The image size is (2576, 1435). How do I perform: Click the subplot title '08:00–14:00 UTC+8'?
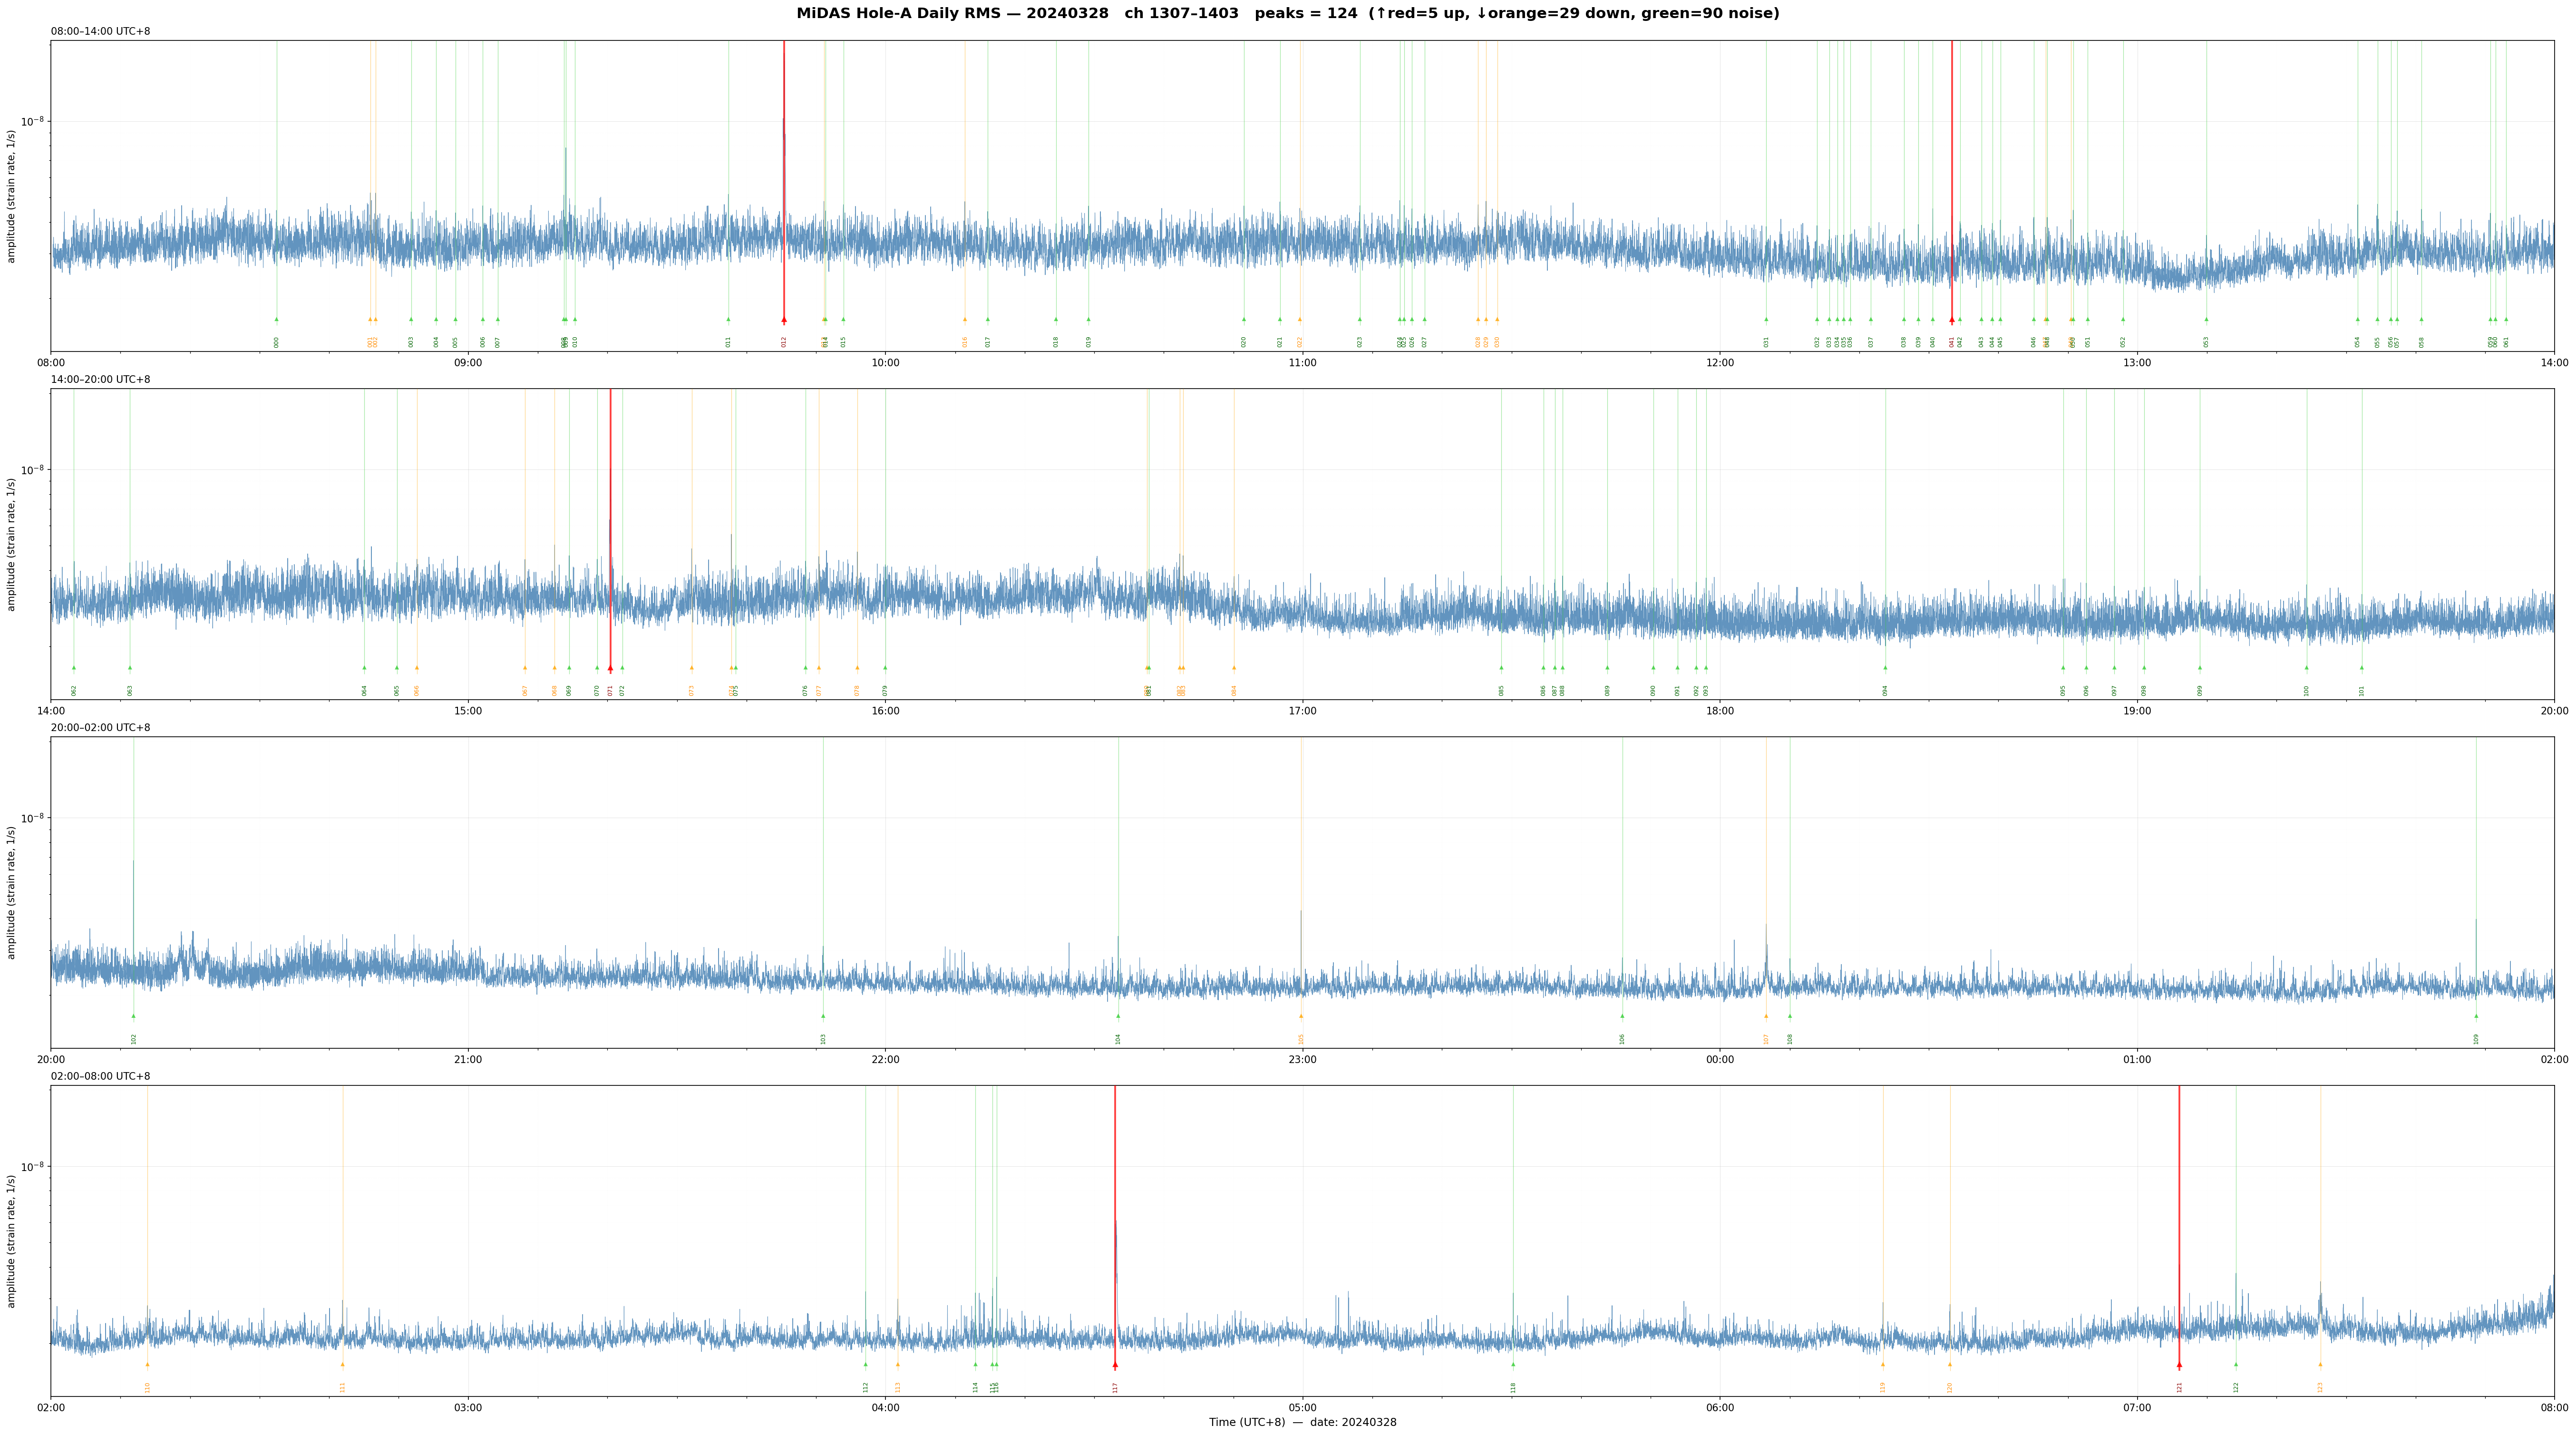[101, 32]
